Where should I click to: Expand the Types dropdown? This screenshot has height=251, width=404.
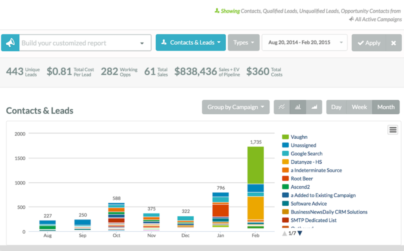(x=243, y=43)
